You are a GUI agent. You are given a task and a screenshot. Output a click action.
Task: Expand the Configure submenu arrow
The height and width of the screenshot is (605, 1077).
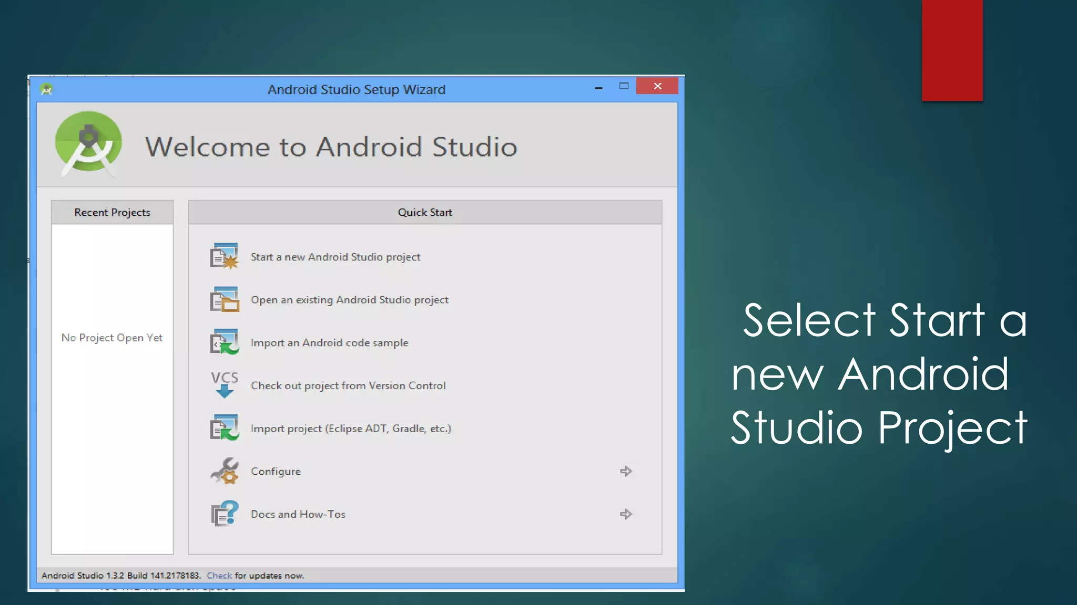tap(626, 471)
